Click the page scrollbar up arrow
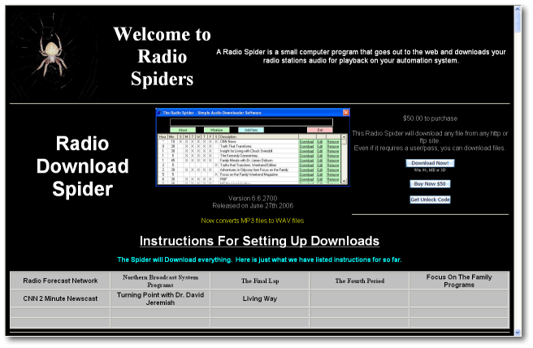The width and height of the screenshot is (533, 348). click(518, 9)
